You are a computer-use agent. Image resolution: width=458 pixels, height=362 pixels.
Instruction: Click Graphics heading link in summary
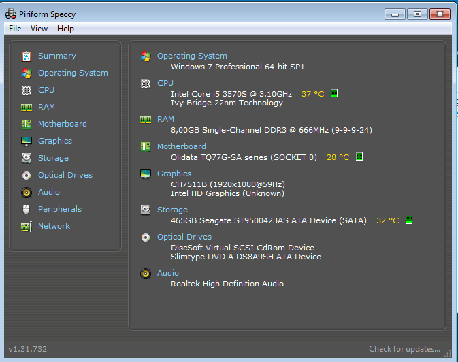coord(174,174)
